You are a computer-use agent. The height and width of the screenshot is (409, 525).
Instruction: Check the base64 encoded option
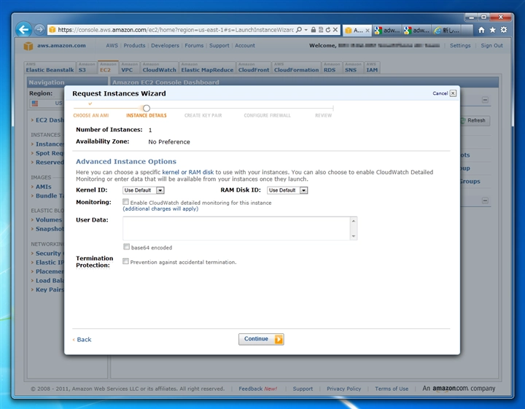(x=126, y=246)
